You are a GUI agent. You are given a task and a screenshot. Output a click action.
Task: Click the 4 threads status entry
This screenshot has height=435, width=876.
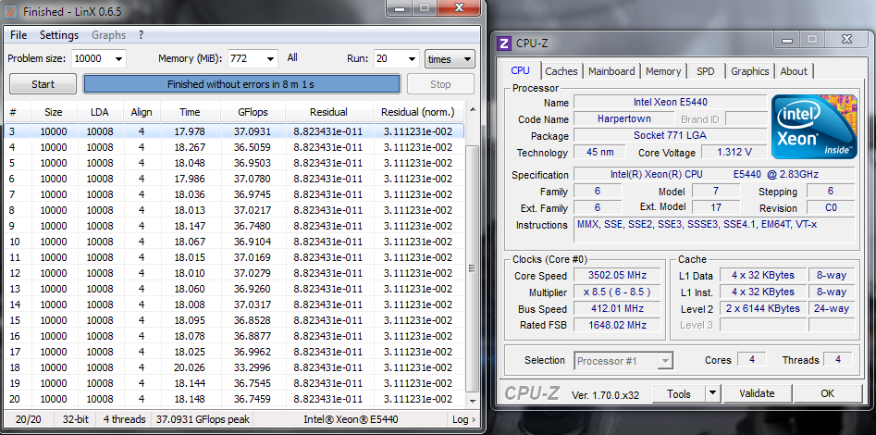[124, 418]
